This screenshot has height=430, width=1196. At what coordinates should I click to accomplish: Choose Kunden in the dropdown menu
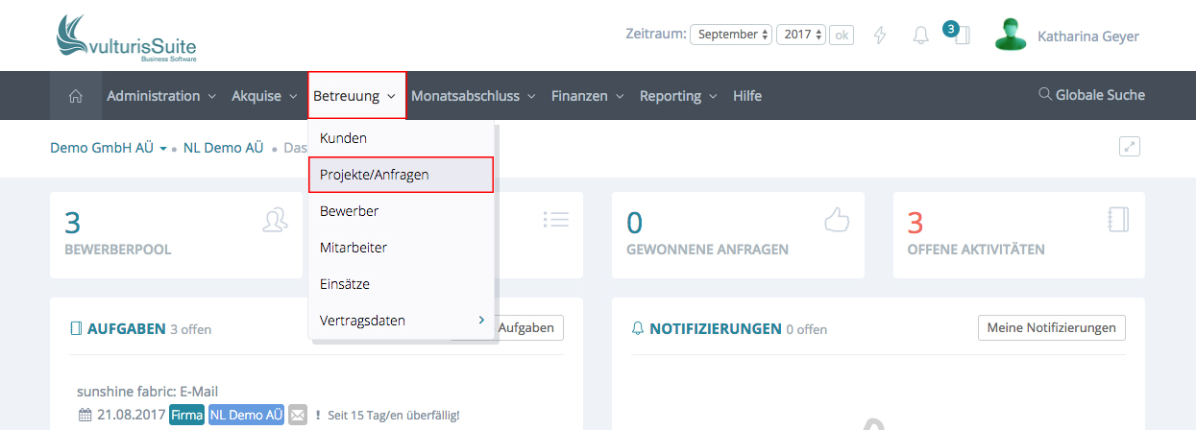(x=343, y=138)
